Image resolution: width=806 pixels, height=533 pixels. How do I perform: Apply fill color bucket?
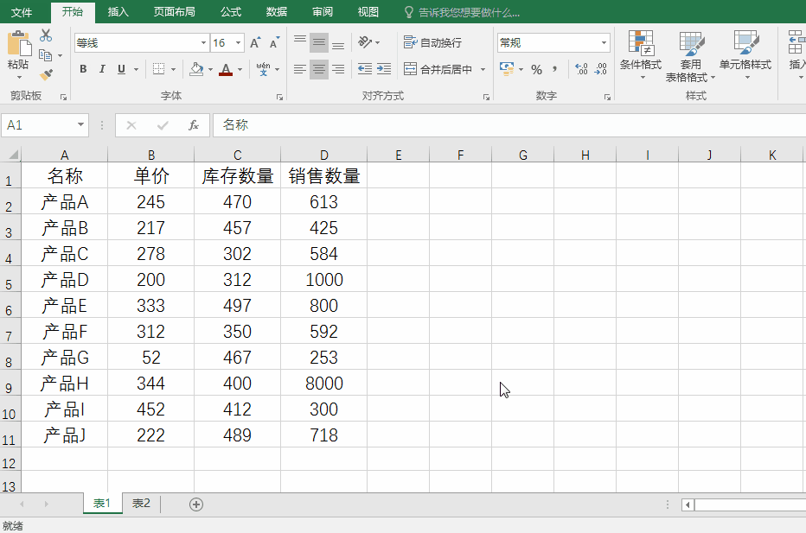(x=196, y=69)
